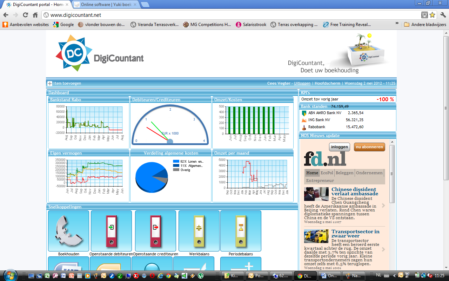Click the gray Overig legend swatch

pyautogui.click(x=176, y=170)
